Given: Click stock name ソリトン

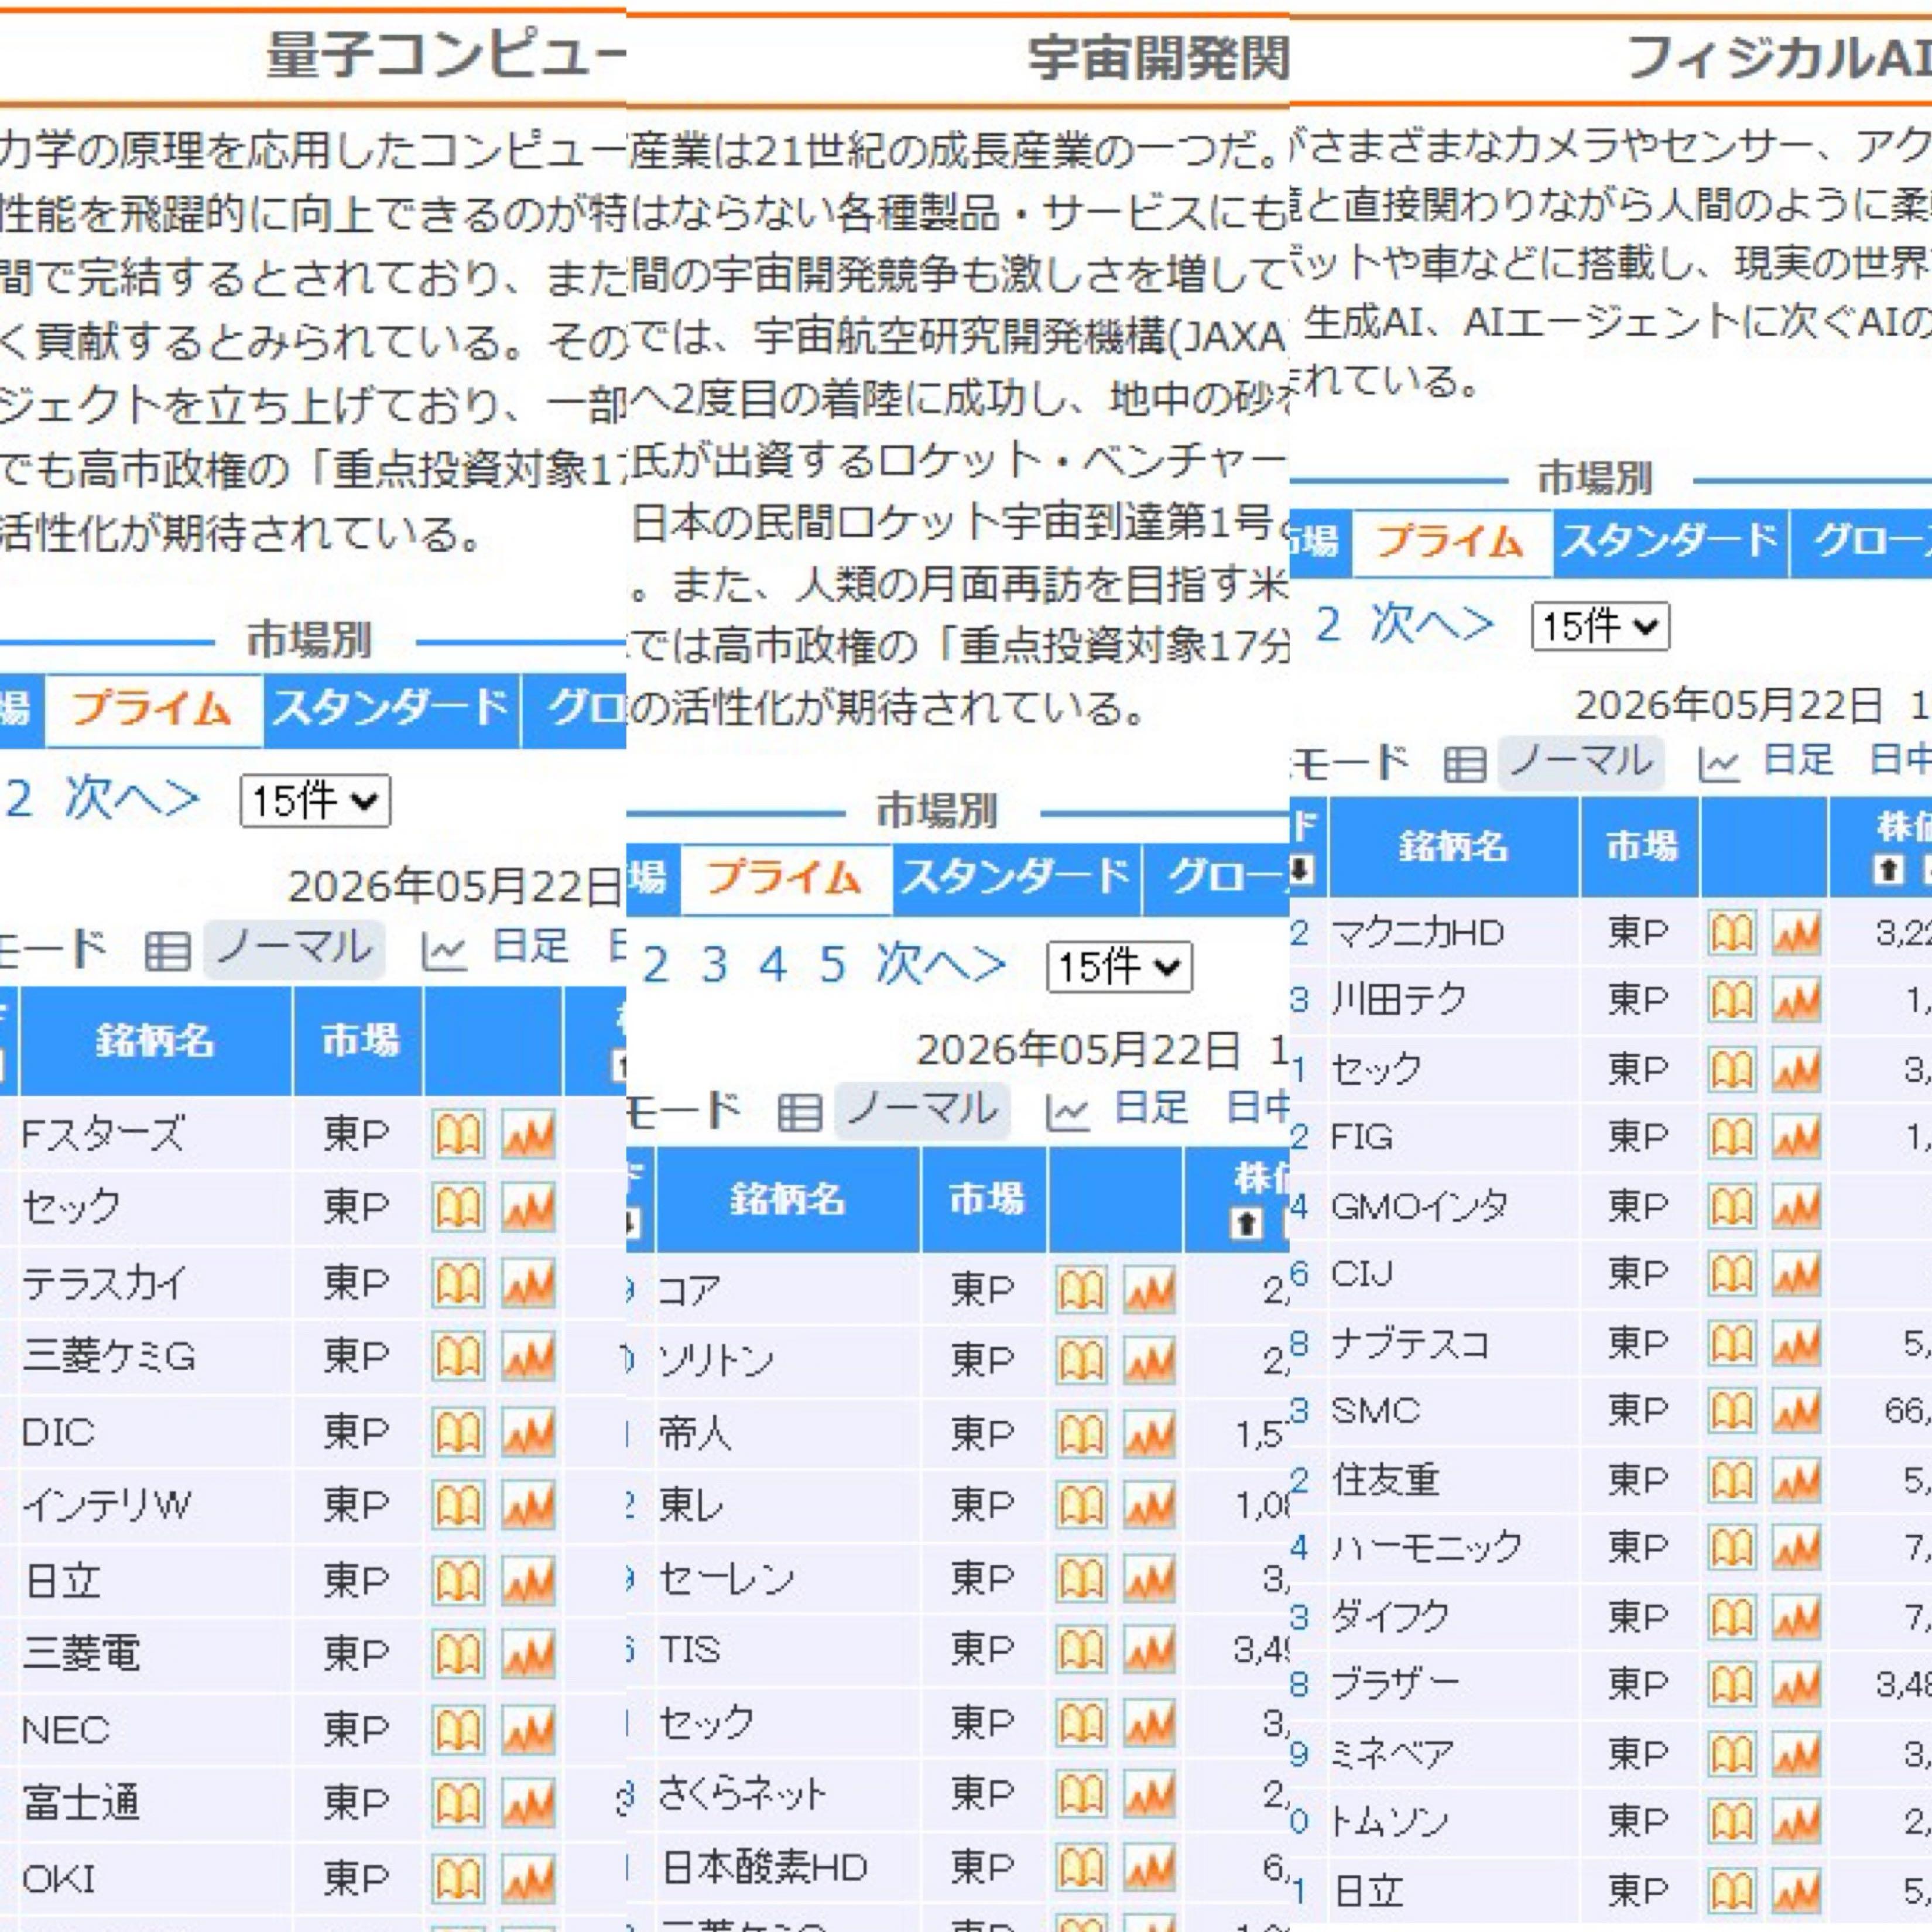Looking at the screenshot, I should point(716,1360).
